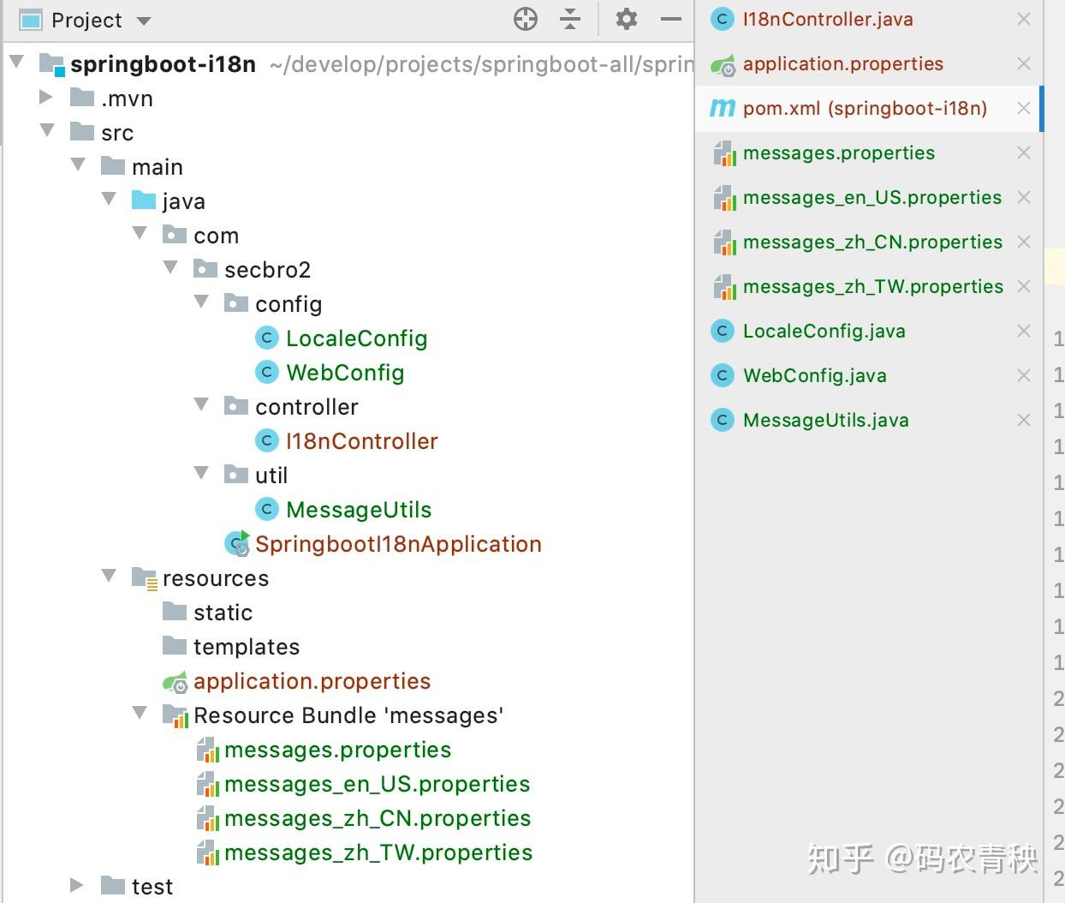The width and height of the screenshot is (1065, 903).
Task: Switch to messages_zh_CN.properties tab
Action: (873, 242)
